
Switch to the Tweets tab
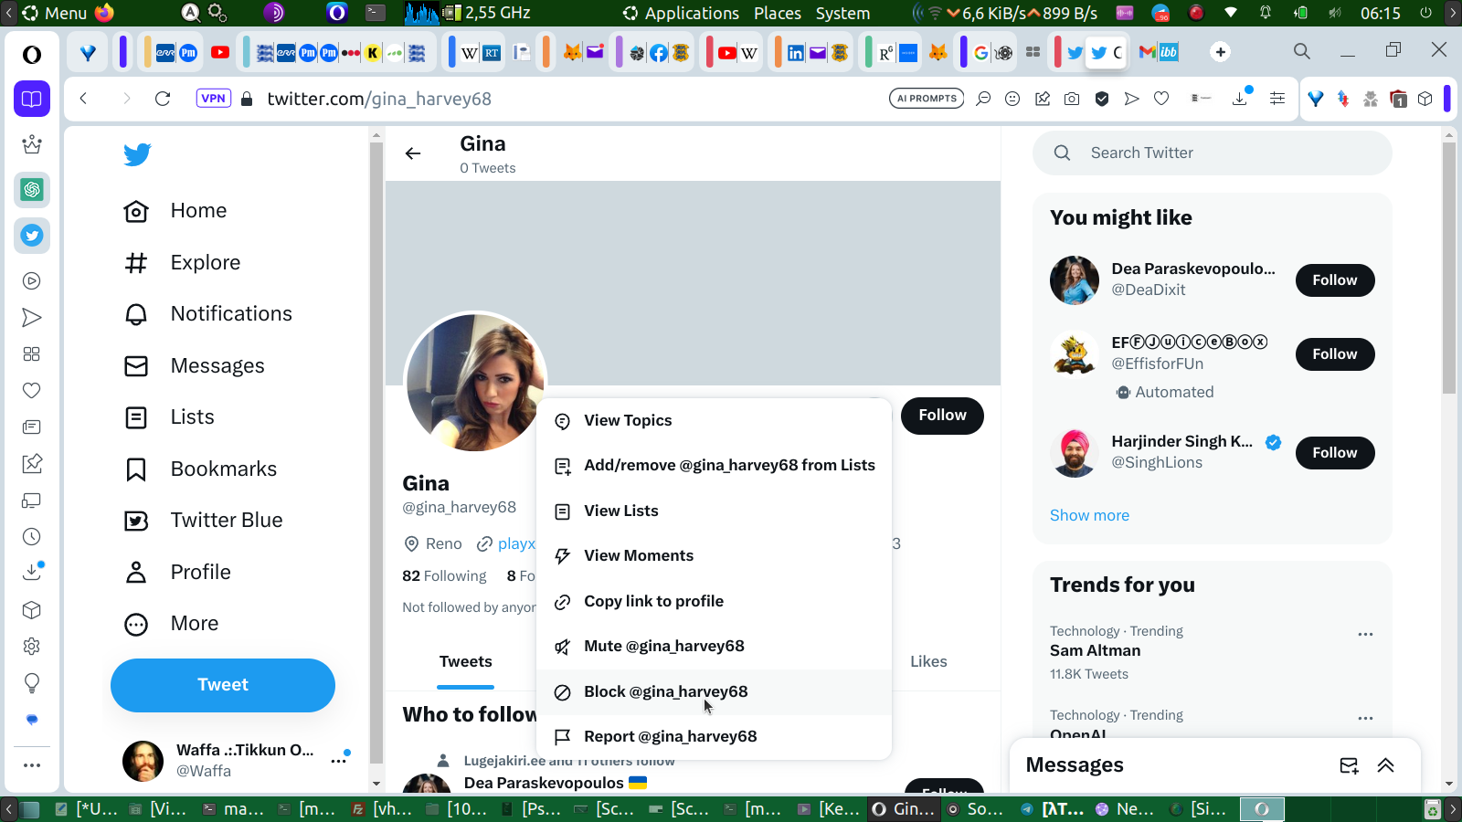[x=465, y=662]
